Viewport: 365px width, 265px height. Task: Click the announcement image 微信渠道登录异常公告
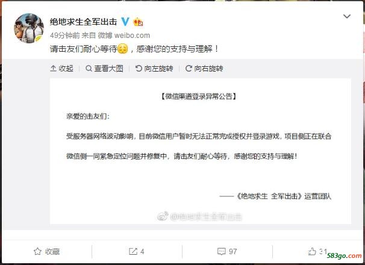[201, 151]
